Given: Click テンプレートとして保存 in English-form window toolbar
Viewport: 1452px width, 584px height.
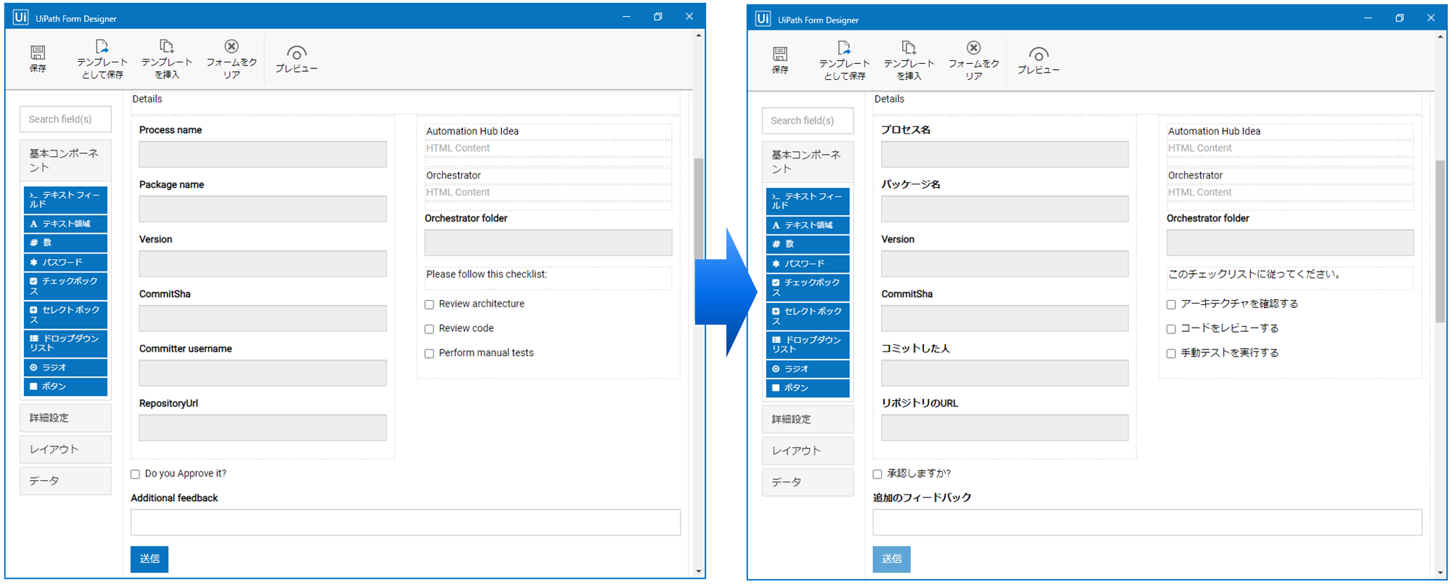Looking at the screenshot, I should (x=102, y=59).
